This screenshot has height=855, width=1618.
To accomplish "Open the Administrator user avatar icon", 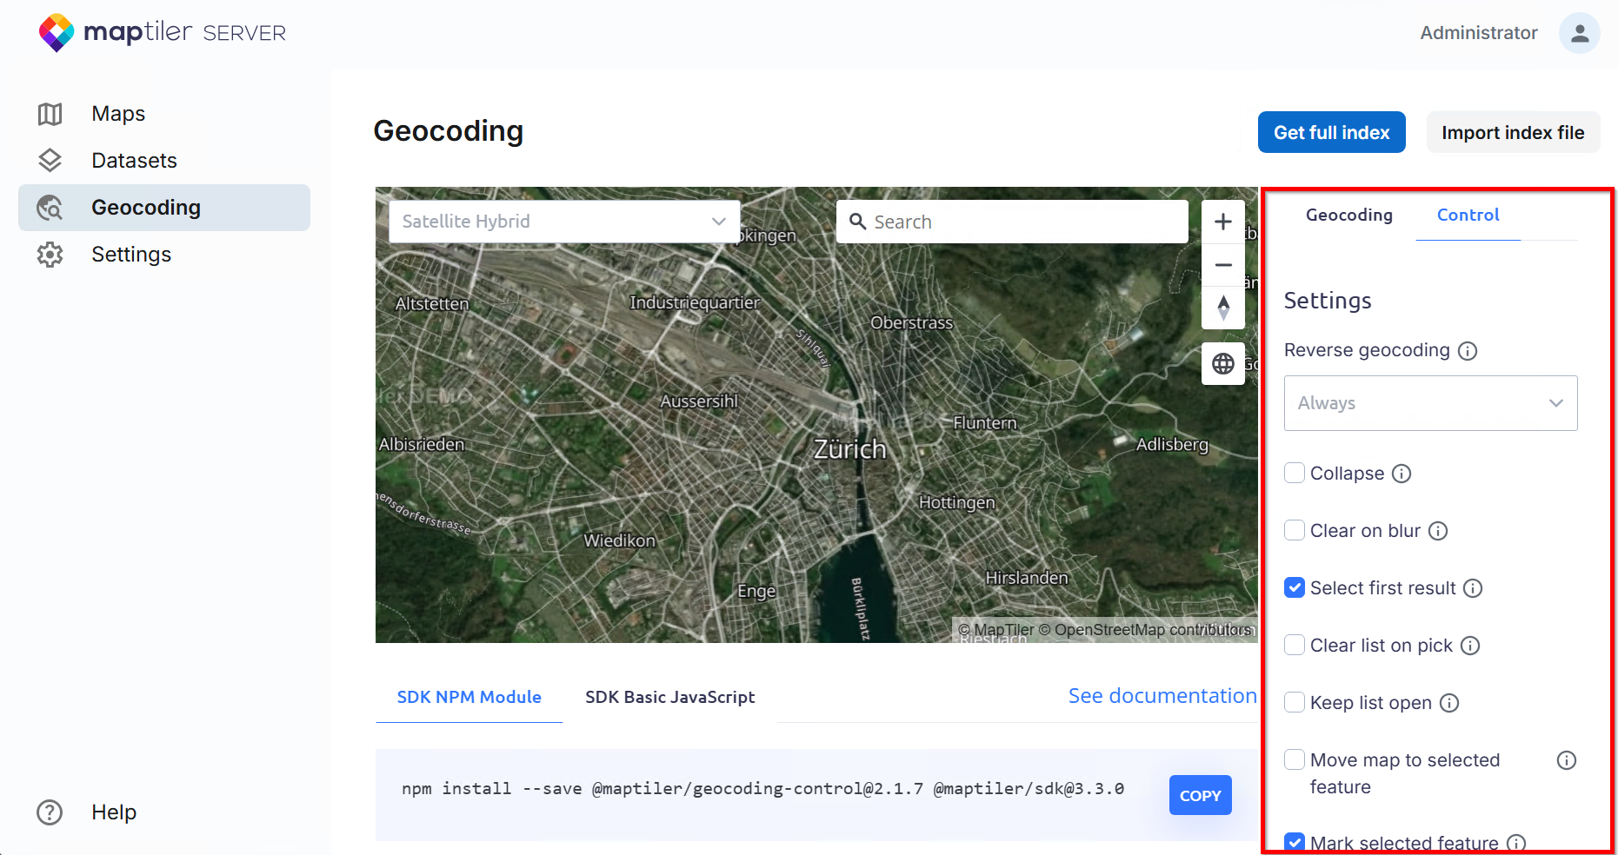I will point(1579,33).
